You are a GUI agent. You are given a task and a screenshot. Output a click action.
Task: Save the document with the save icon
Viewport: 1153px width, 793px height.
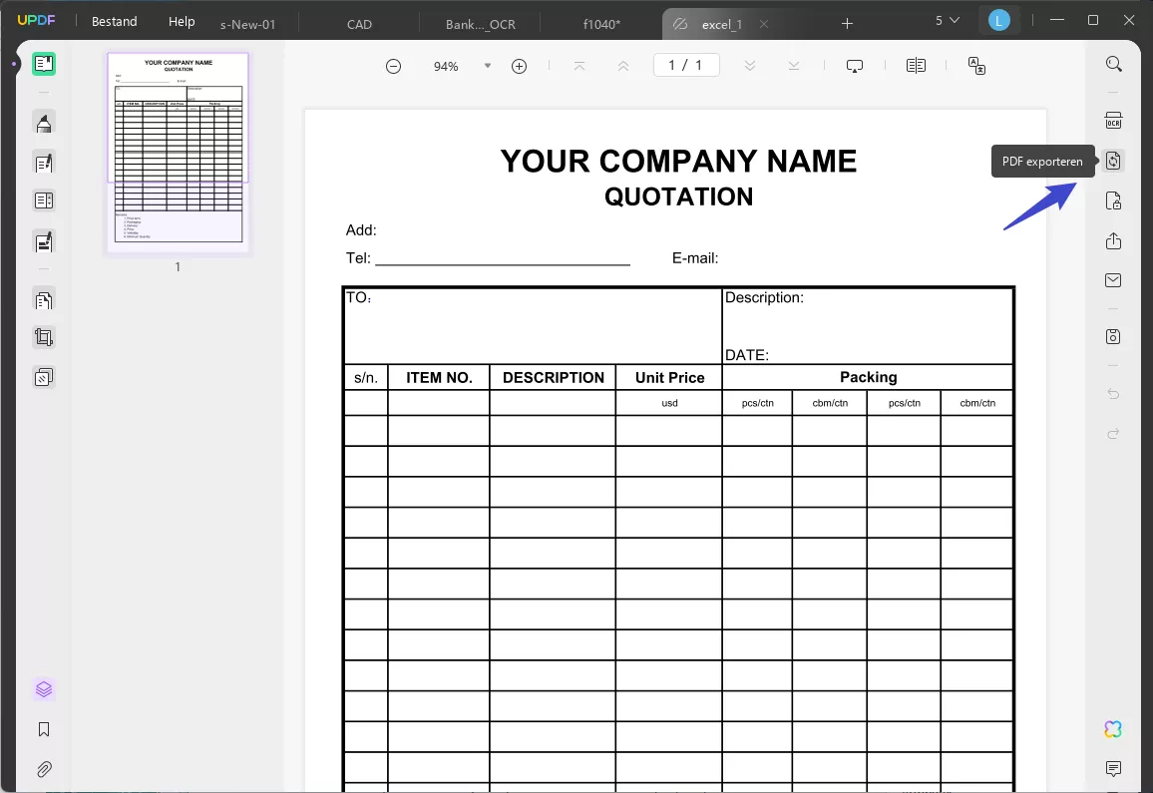(x=1113, y=336)
